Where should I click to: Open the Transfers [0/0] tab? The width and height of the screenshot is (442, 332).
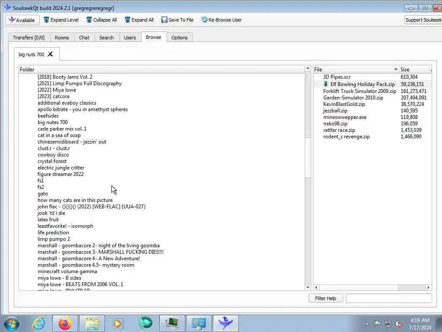29,38
